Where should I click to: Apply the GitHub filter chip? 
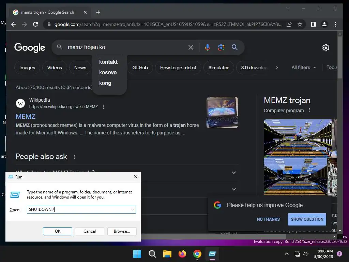[140, 68]
